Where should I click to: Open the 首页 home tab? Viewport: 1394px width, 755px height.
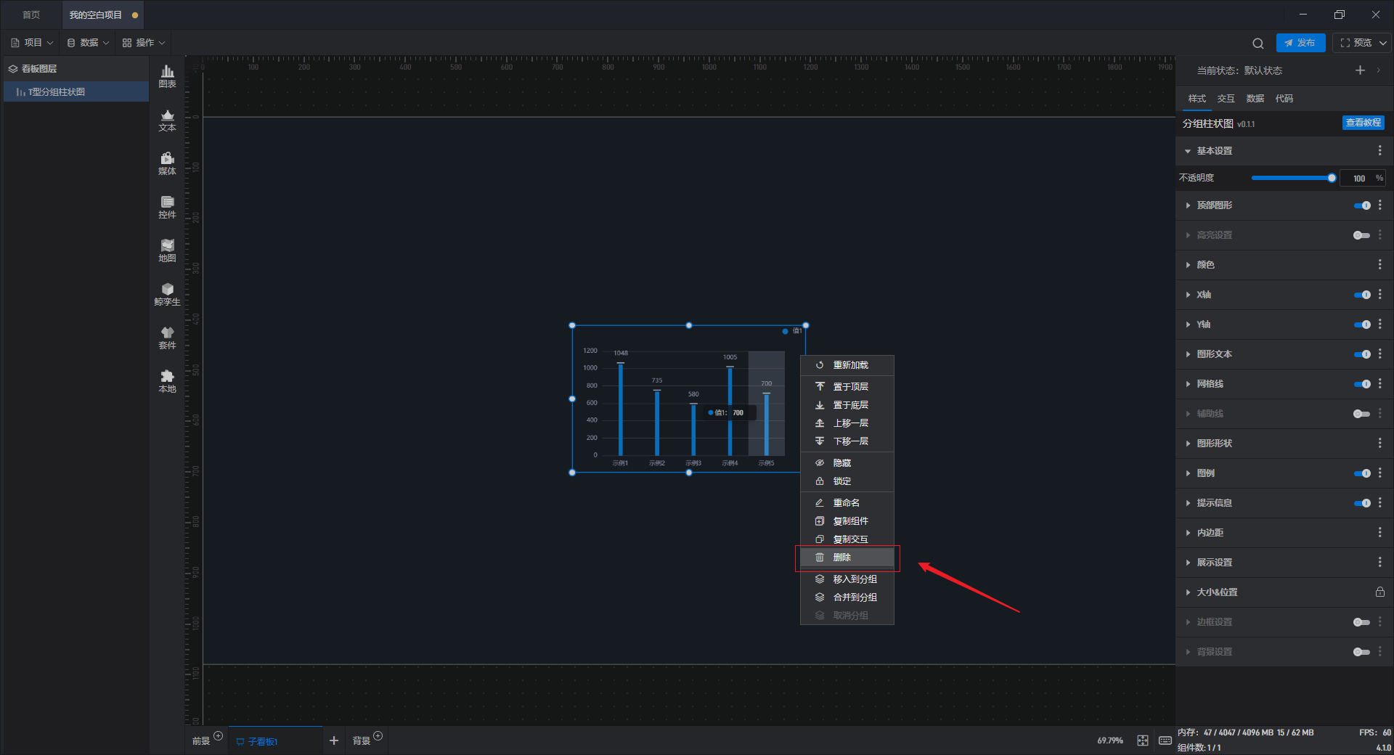click(31, 15)
